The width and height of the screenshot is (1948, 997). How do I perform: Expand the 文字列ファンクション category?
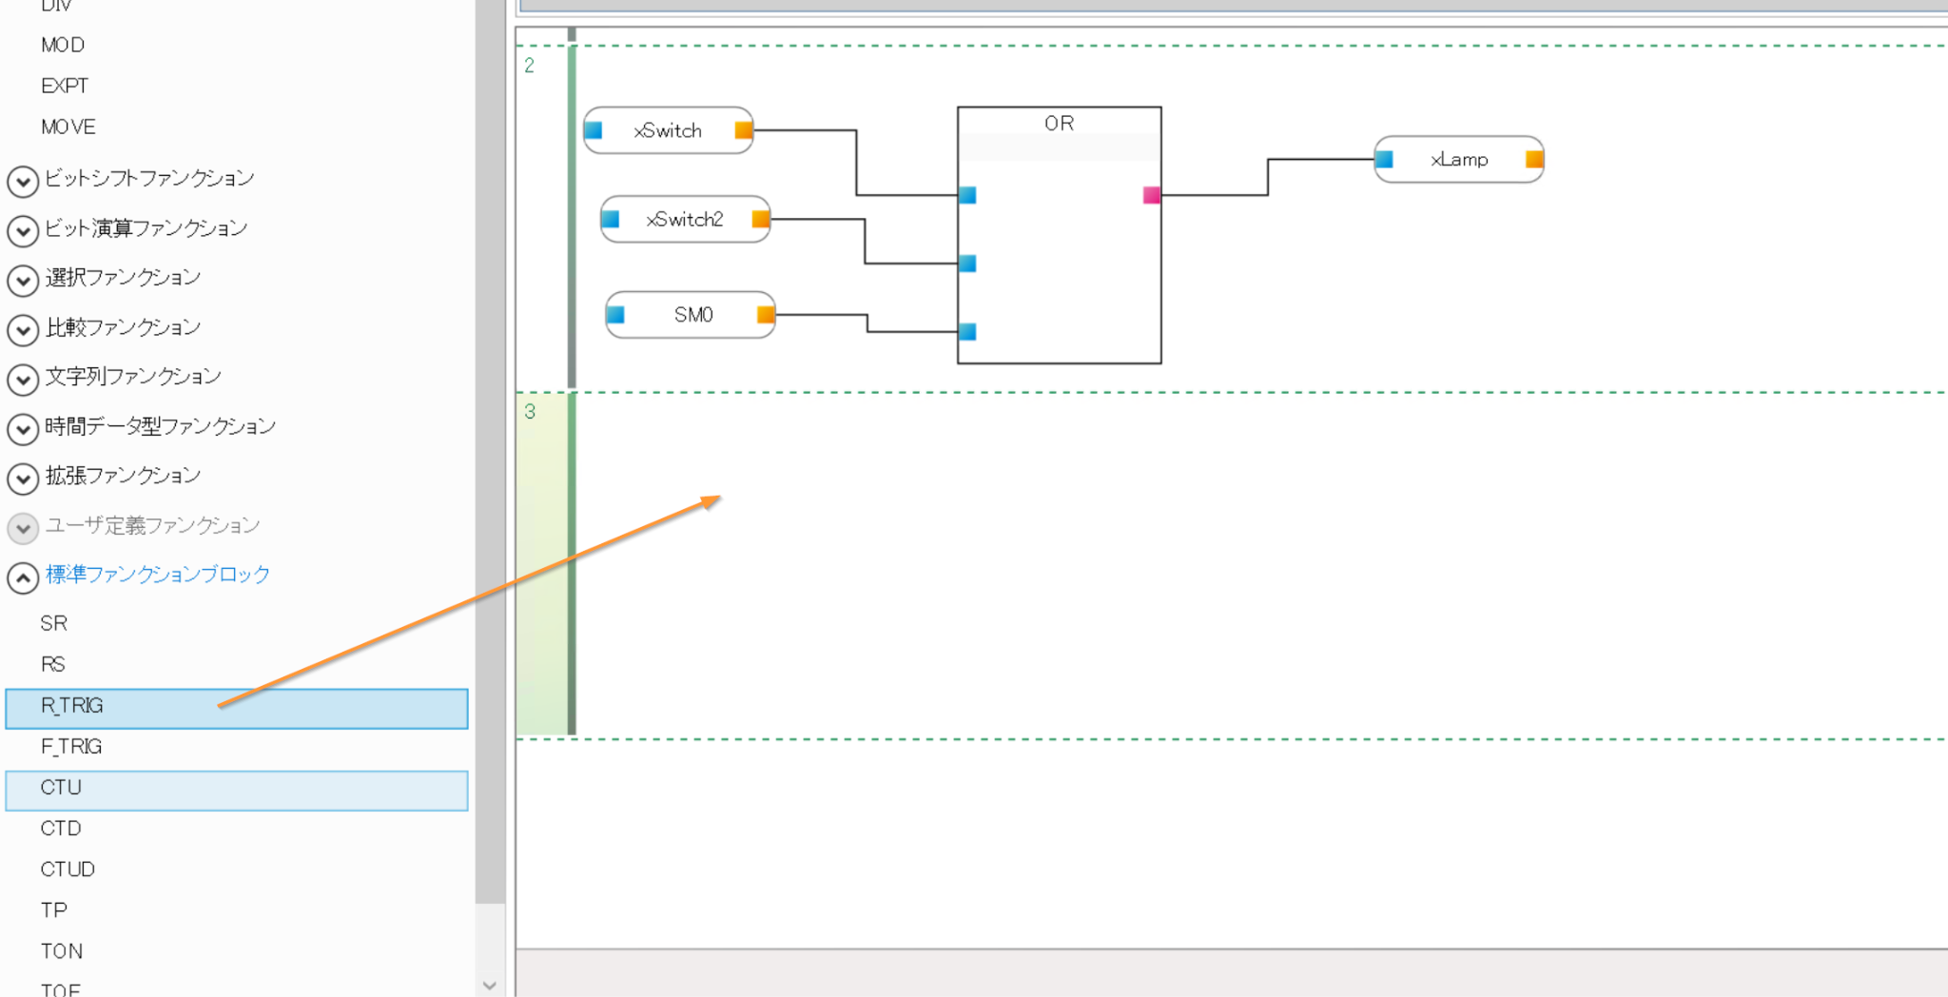(x=23, y=379)
